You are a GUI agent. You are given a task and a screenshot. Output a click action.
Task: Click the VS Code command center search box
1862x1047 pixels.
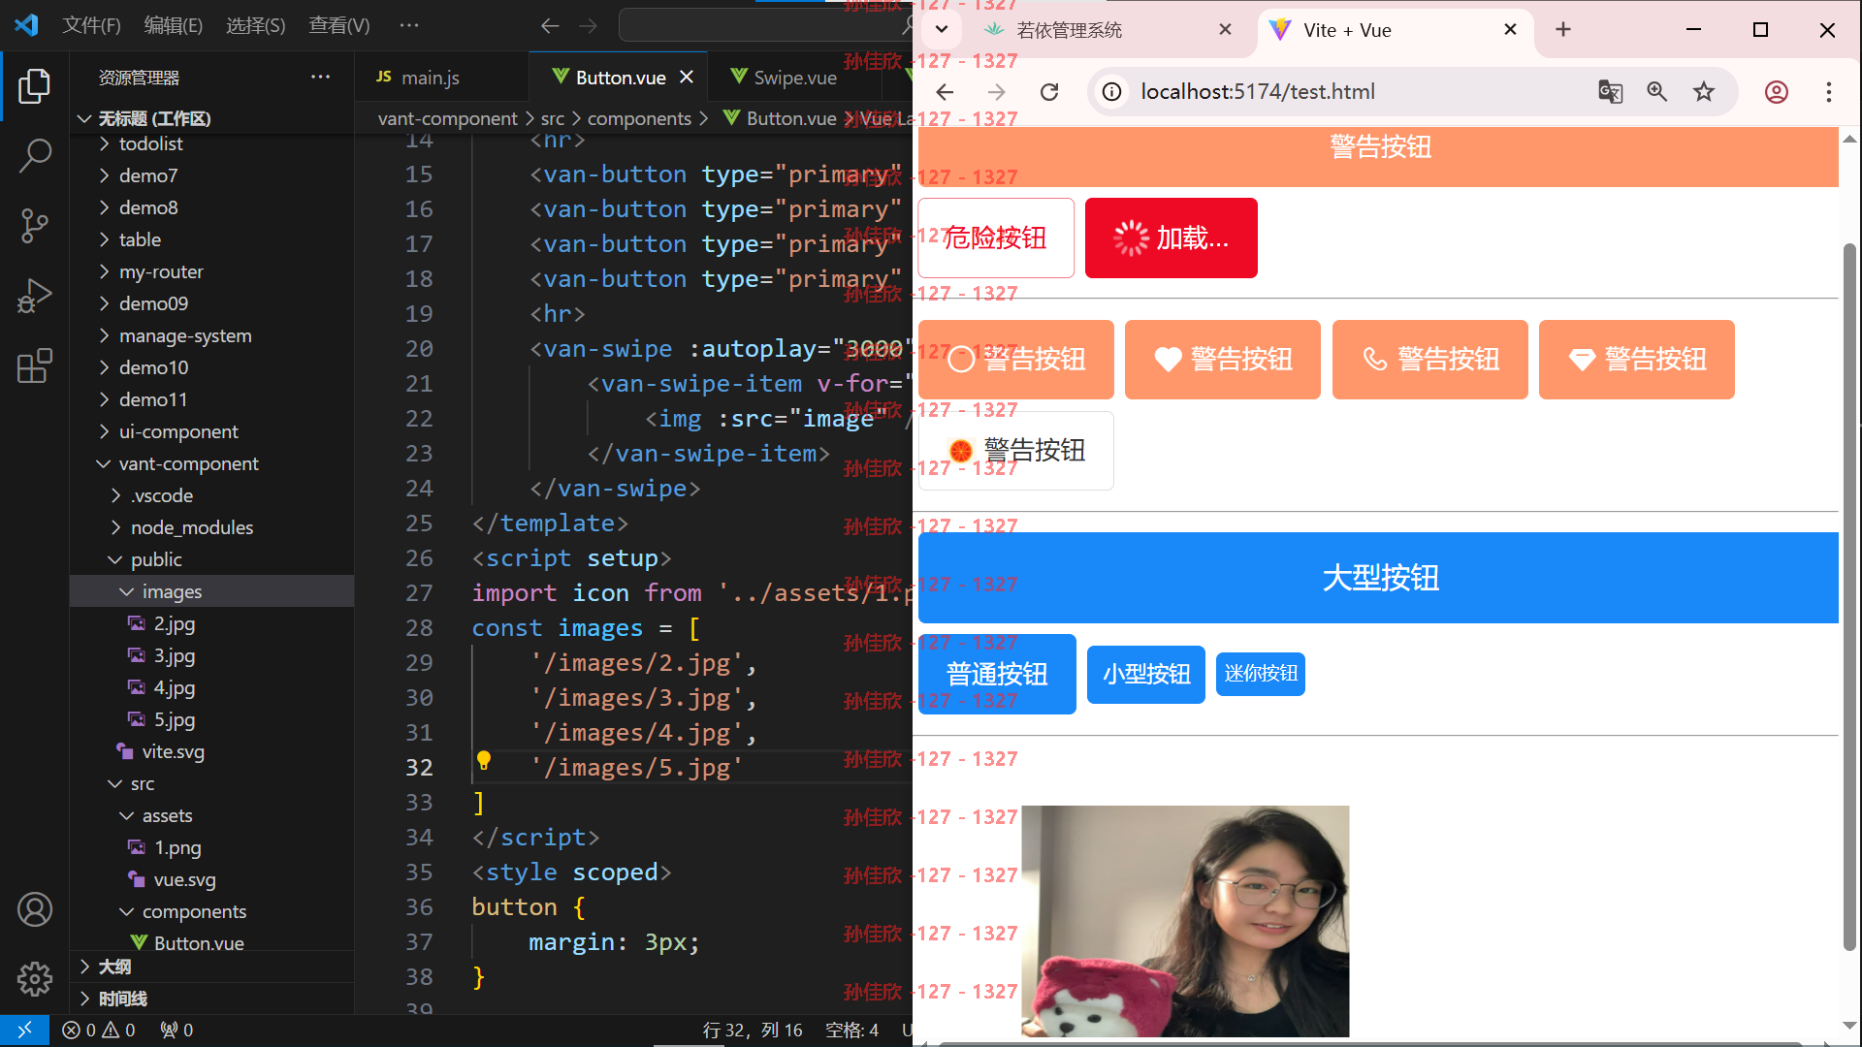[766, 26]
